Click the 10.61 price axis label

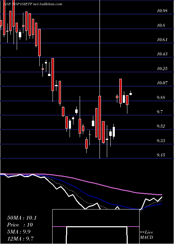[x=162, y=39]
